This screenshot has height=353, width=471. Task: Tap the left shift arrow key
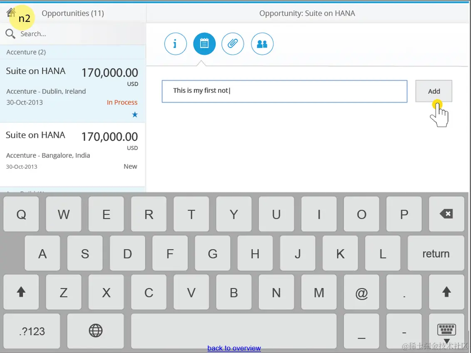21,292
